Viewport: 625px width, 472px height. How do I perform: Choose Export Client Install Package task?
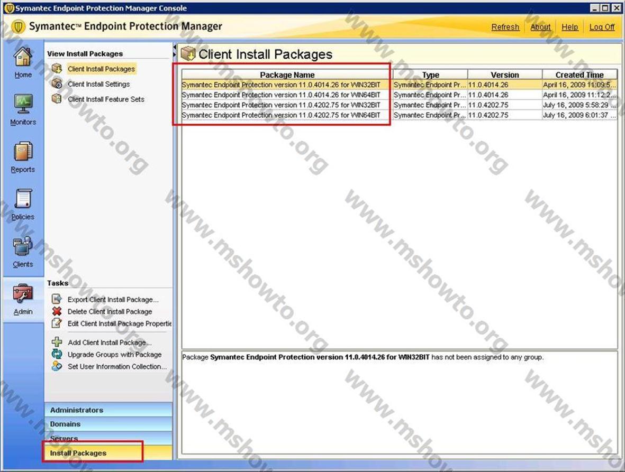(113, 299)
